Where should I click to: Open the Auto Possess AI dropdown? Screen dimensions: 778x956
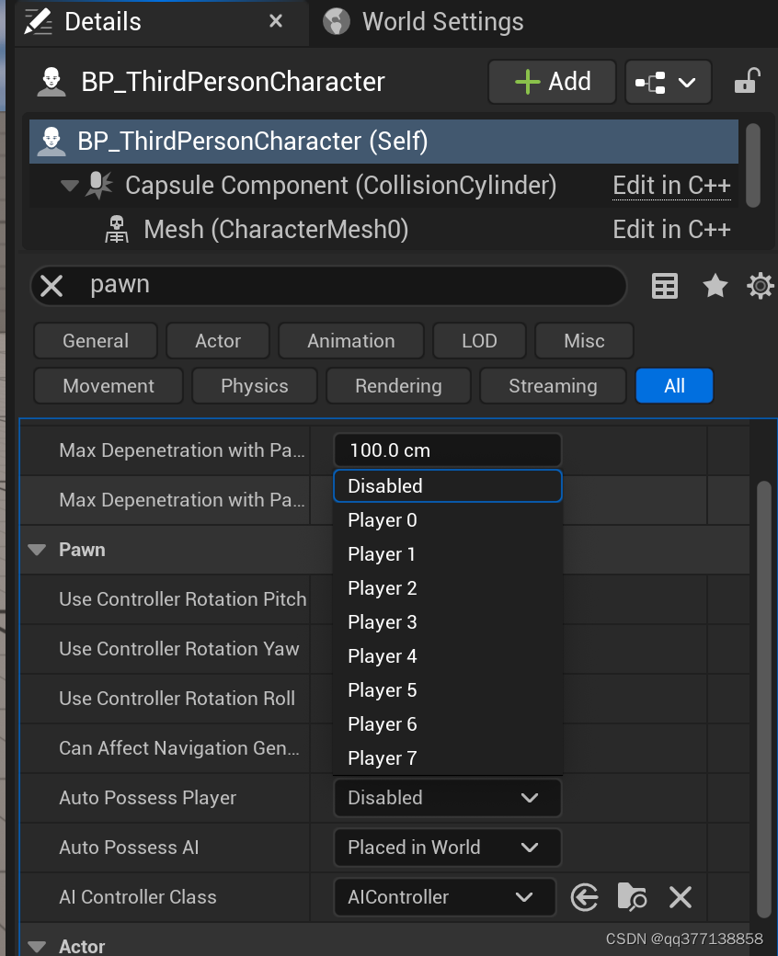(448, 848)
